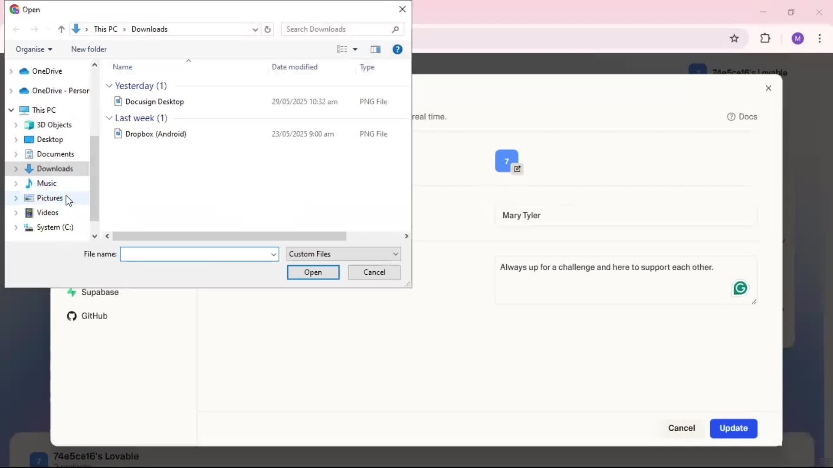The height and width of the screenshot is (468, 833).
Task: Expand the System (C:) drive node
Action: (x=16, y=227)
